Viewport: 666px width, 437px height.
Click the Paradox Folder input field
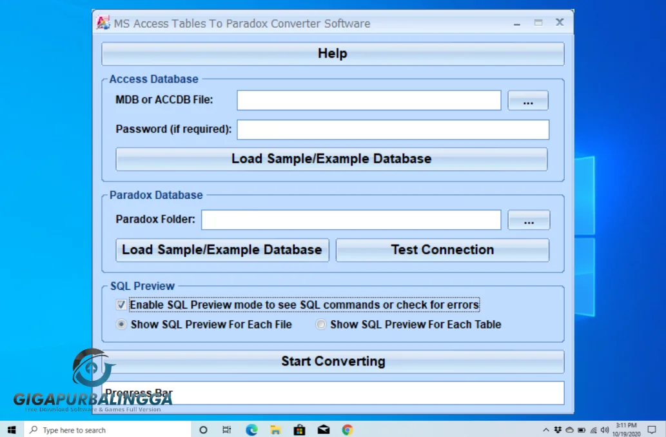(x=351, y=219)
